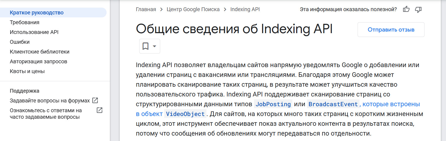
Task: Click the Эта информация оказалась полезной? text
Action: [348, 9]
